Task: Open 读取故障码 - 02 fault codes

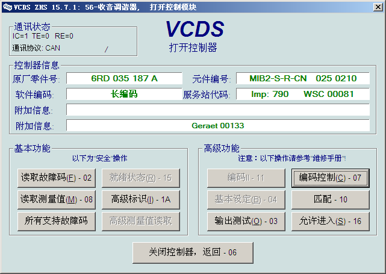Action: tap(57, 178)
